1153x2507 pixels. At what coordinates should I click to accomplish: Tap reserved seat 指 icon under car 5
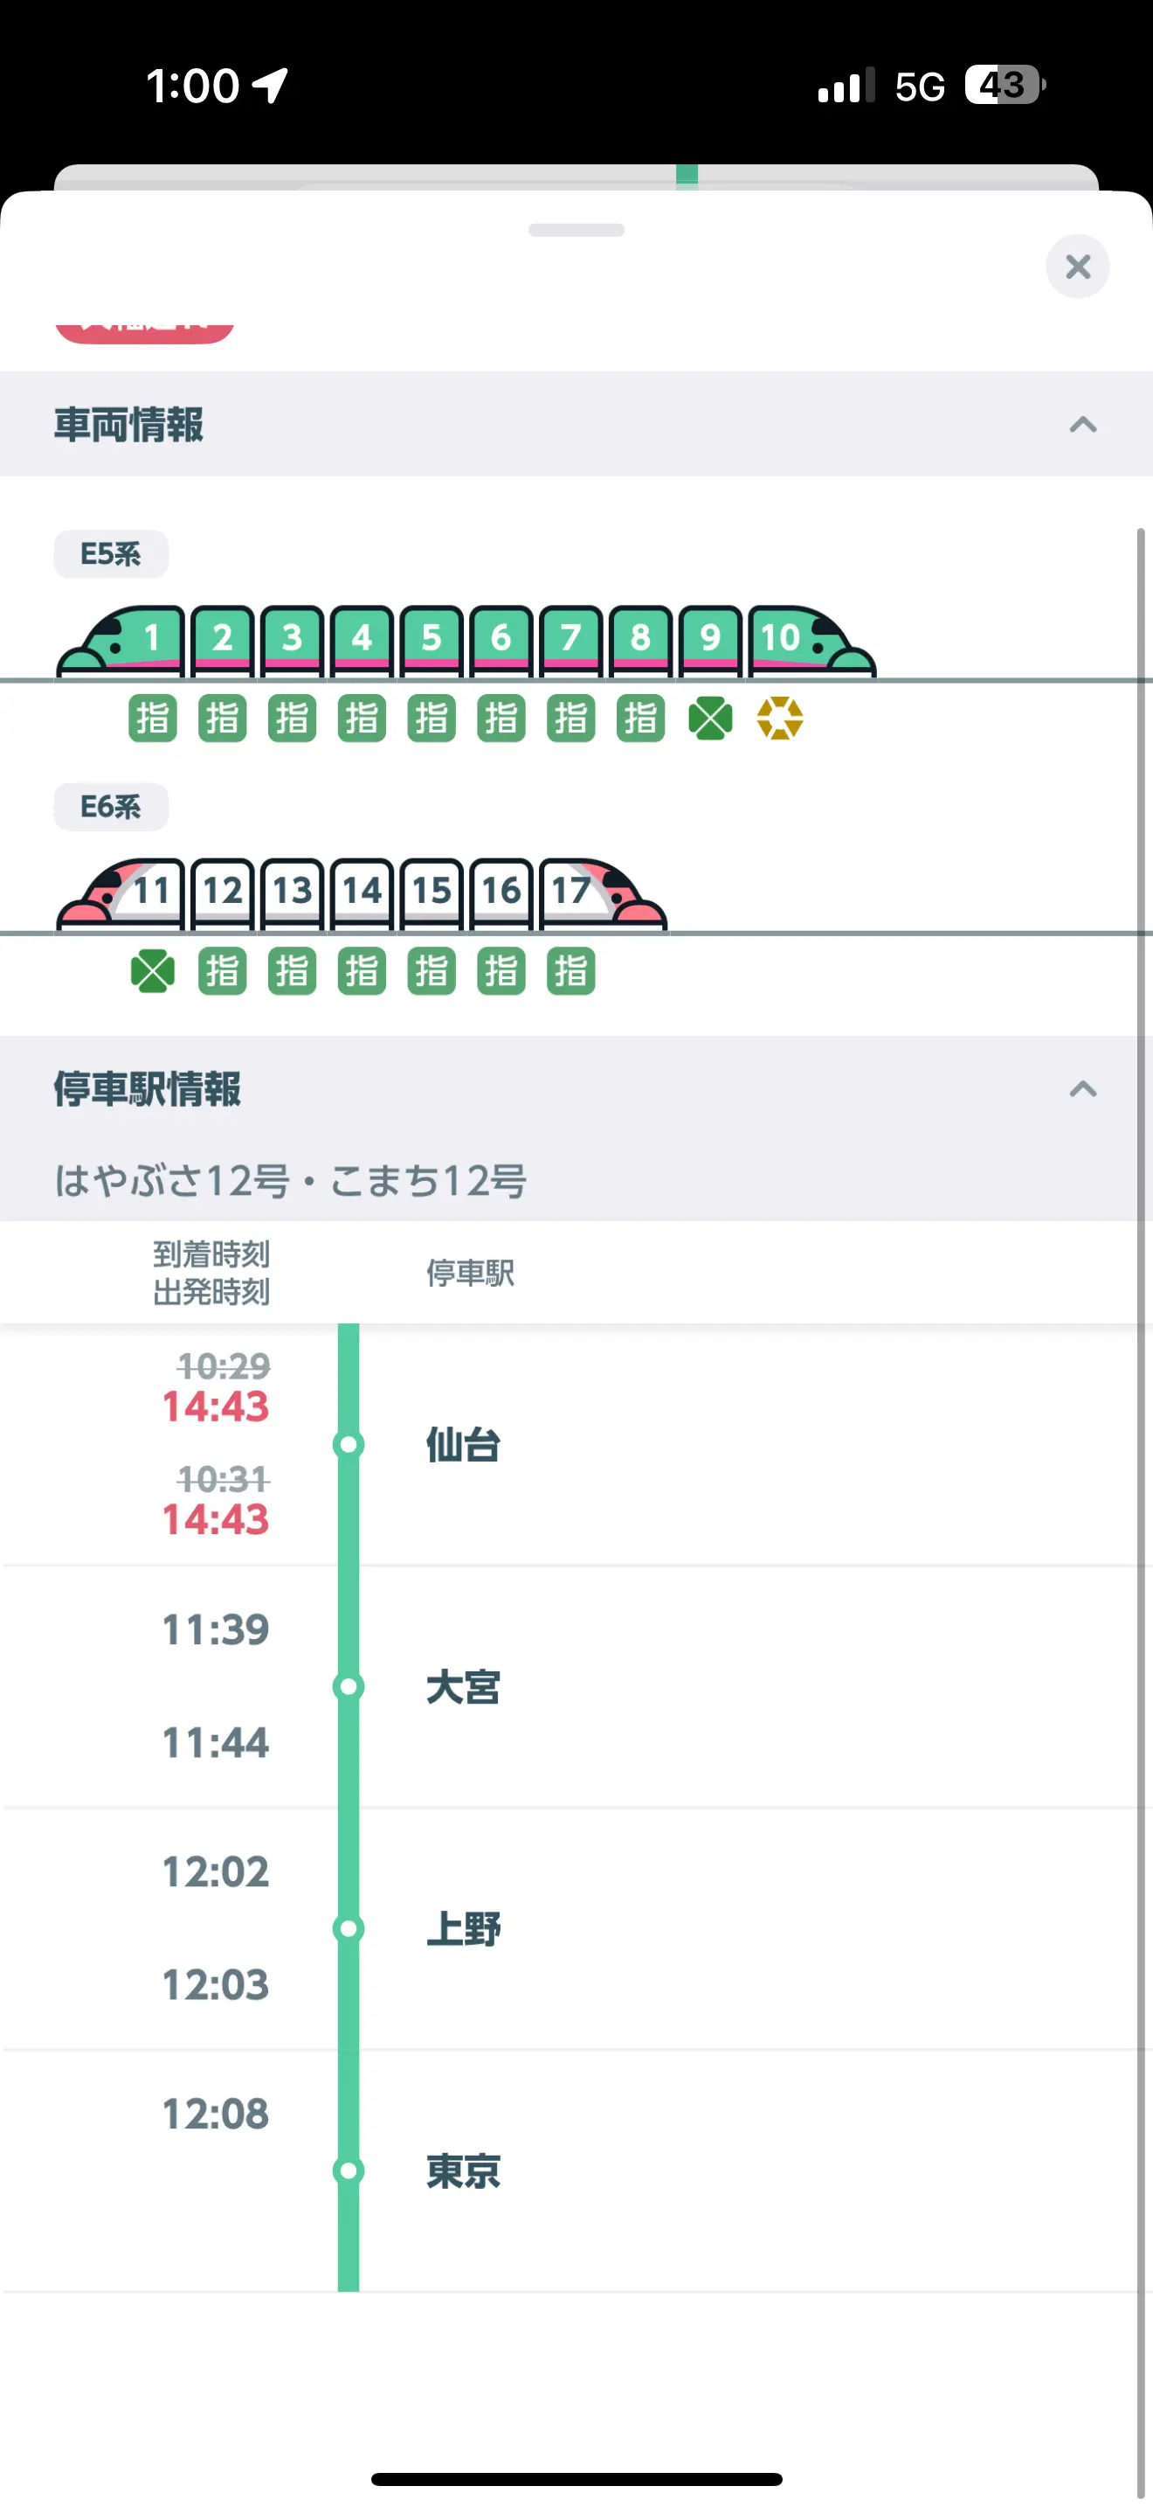432,719
